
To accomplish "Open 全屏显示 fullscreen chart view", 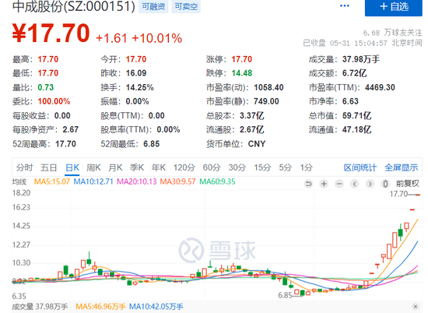I will coord(402,167).
